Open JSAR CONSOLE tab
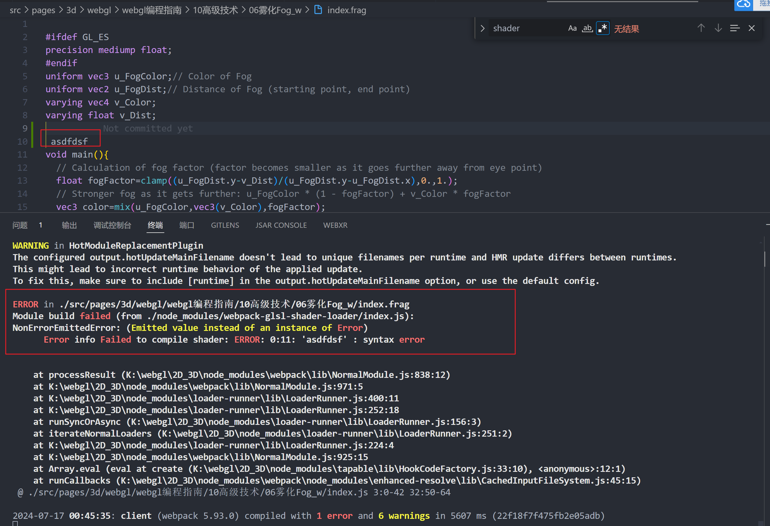The height and width of the screenshot is (526, 770). (281, 225)
